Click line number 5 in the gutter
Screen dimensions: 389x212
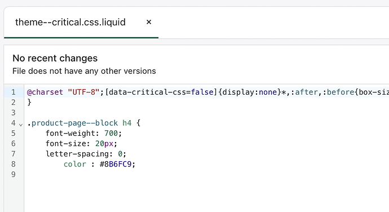pyautogui.click(x=14, y=133)
